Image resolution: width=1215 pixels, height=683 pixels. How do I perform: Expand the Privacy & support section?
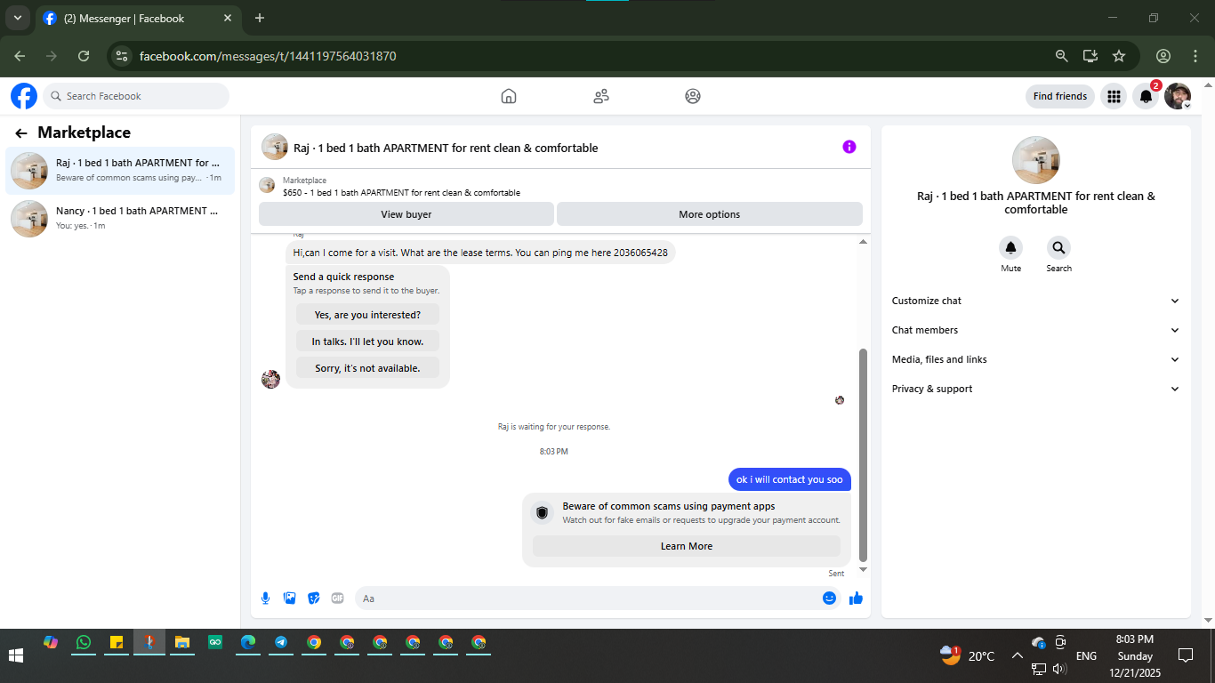point(1036,389)
